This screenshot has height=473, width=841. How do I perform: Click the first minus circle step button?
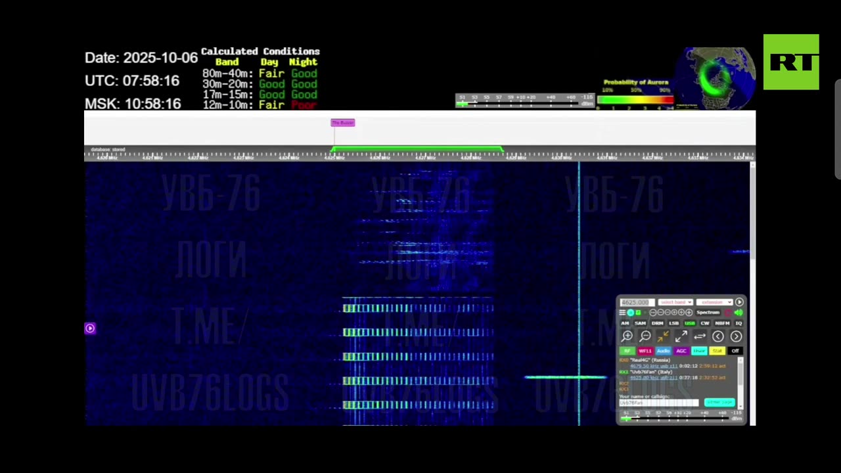point(653,313)
